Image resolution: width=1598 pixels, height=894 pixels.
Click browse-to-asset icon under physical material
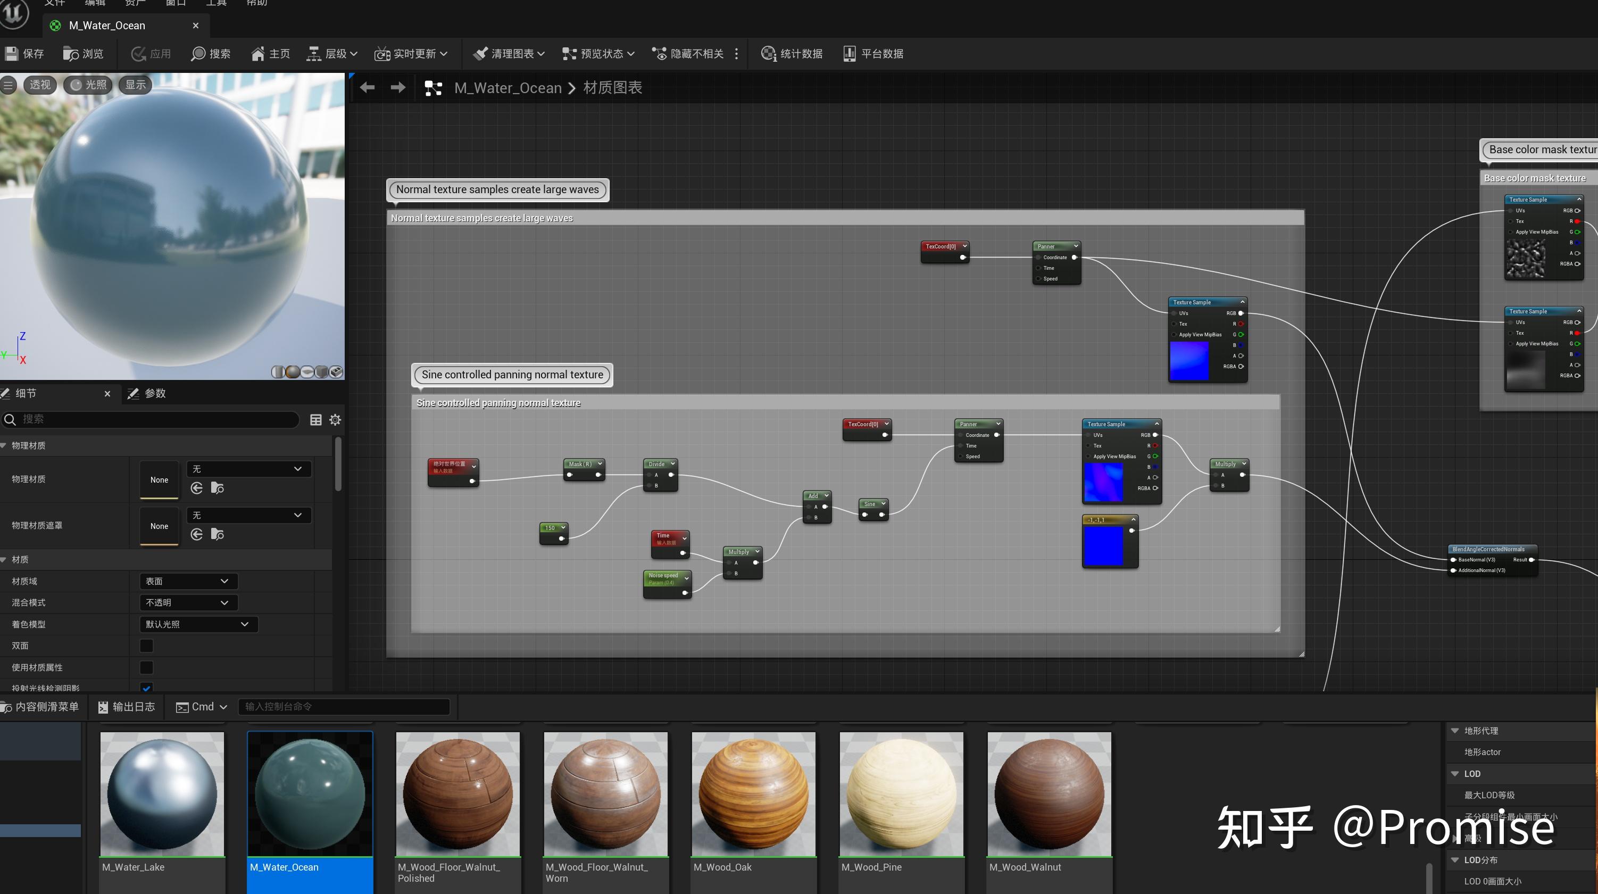click(217, 489)
